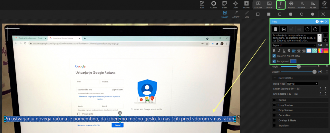This screenshot has height=133, width=330.
Task: Select the Magnifier insert tool
Action: (302, 5)
